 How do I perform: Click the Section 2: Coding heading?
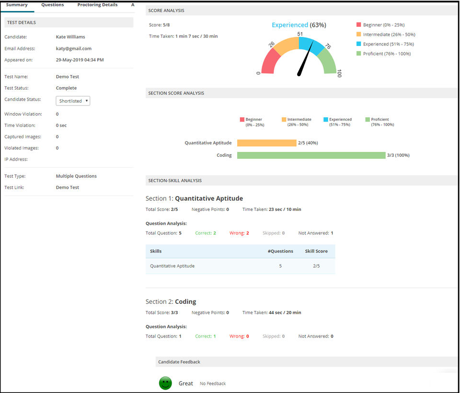171,302
